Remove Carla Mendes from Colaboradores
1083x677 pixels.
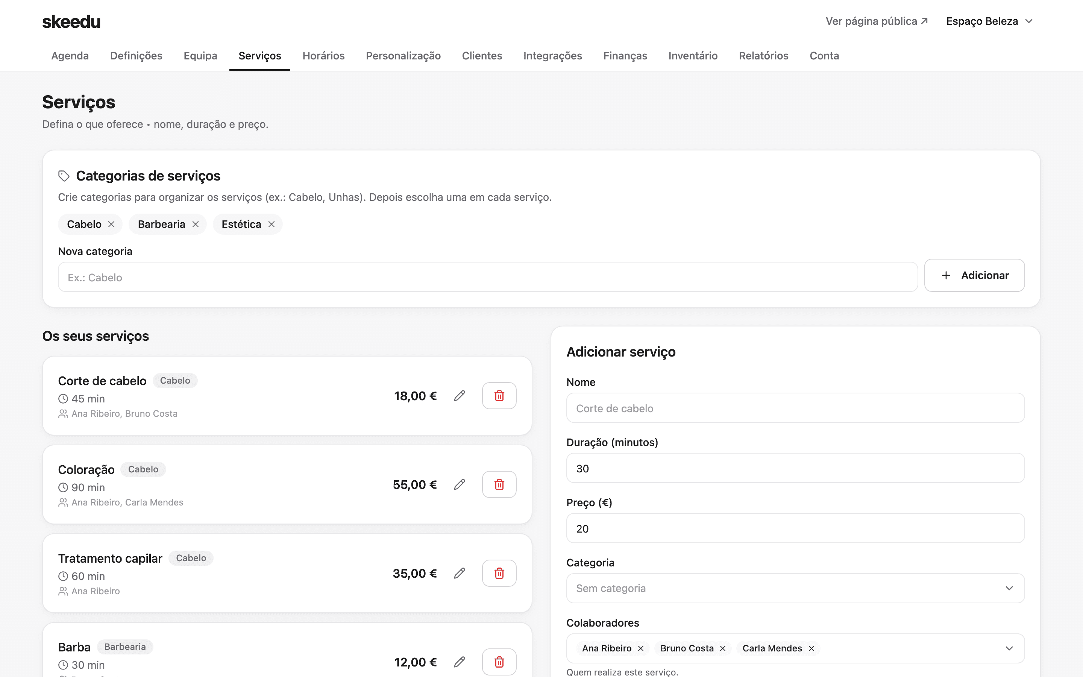tap(811, 648)
